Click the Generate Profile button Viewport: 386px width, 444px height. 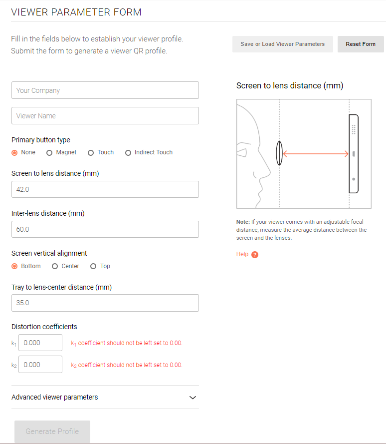[52, 432]
